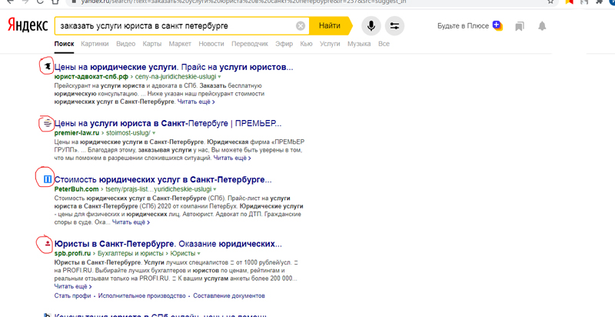Screen dimensions: 615x317
Task: Switch to the Картинки tab
Action: tap(95, 44)
